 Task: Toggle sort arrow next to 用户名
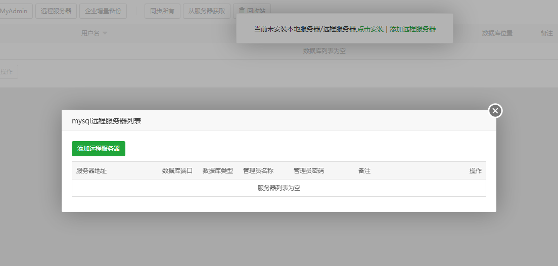coord(105,33)
